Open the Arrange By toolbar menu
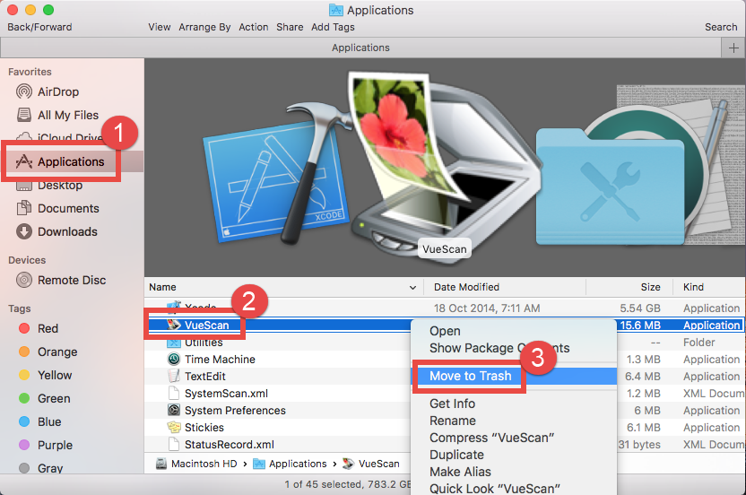Image resolution: width=746 pixels, height=495 pixels. (204, 27)
